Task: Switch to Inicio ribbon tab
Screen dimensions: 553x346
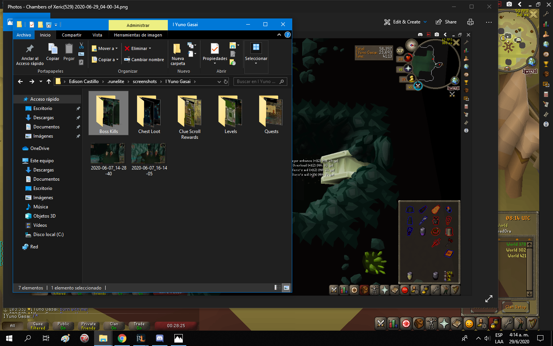Action: [45, 35]
